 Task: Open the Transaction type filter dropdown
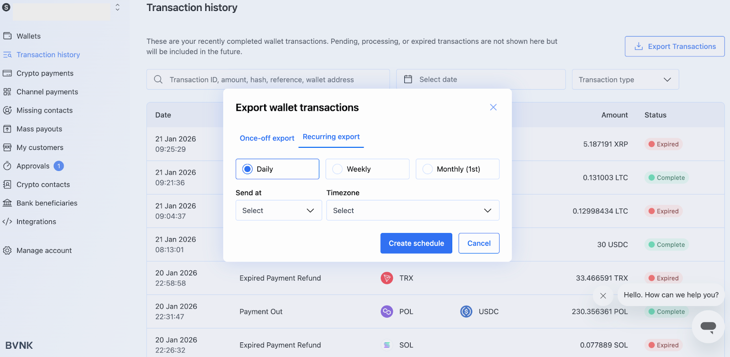coord(625,80)
